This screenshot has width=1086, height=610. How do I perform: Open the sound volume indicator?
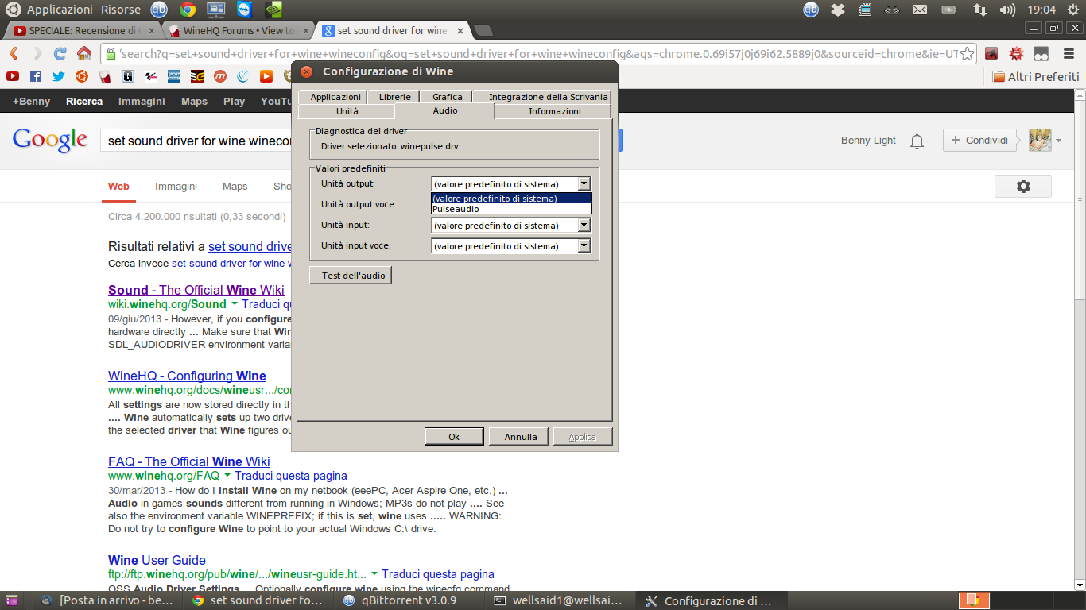1007,10
